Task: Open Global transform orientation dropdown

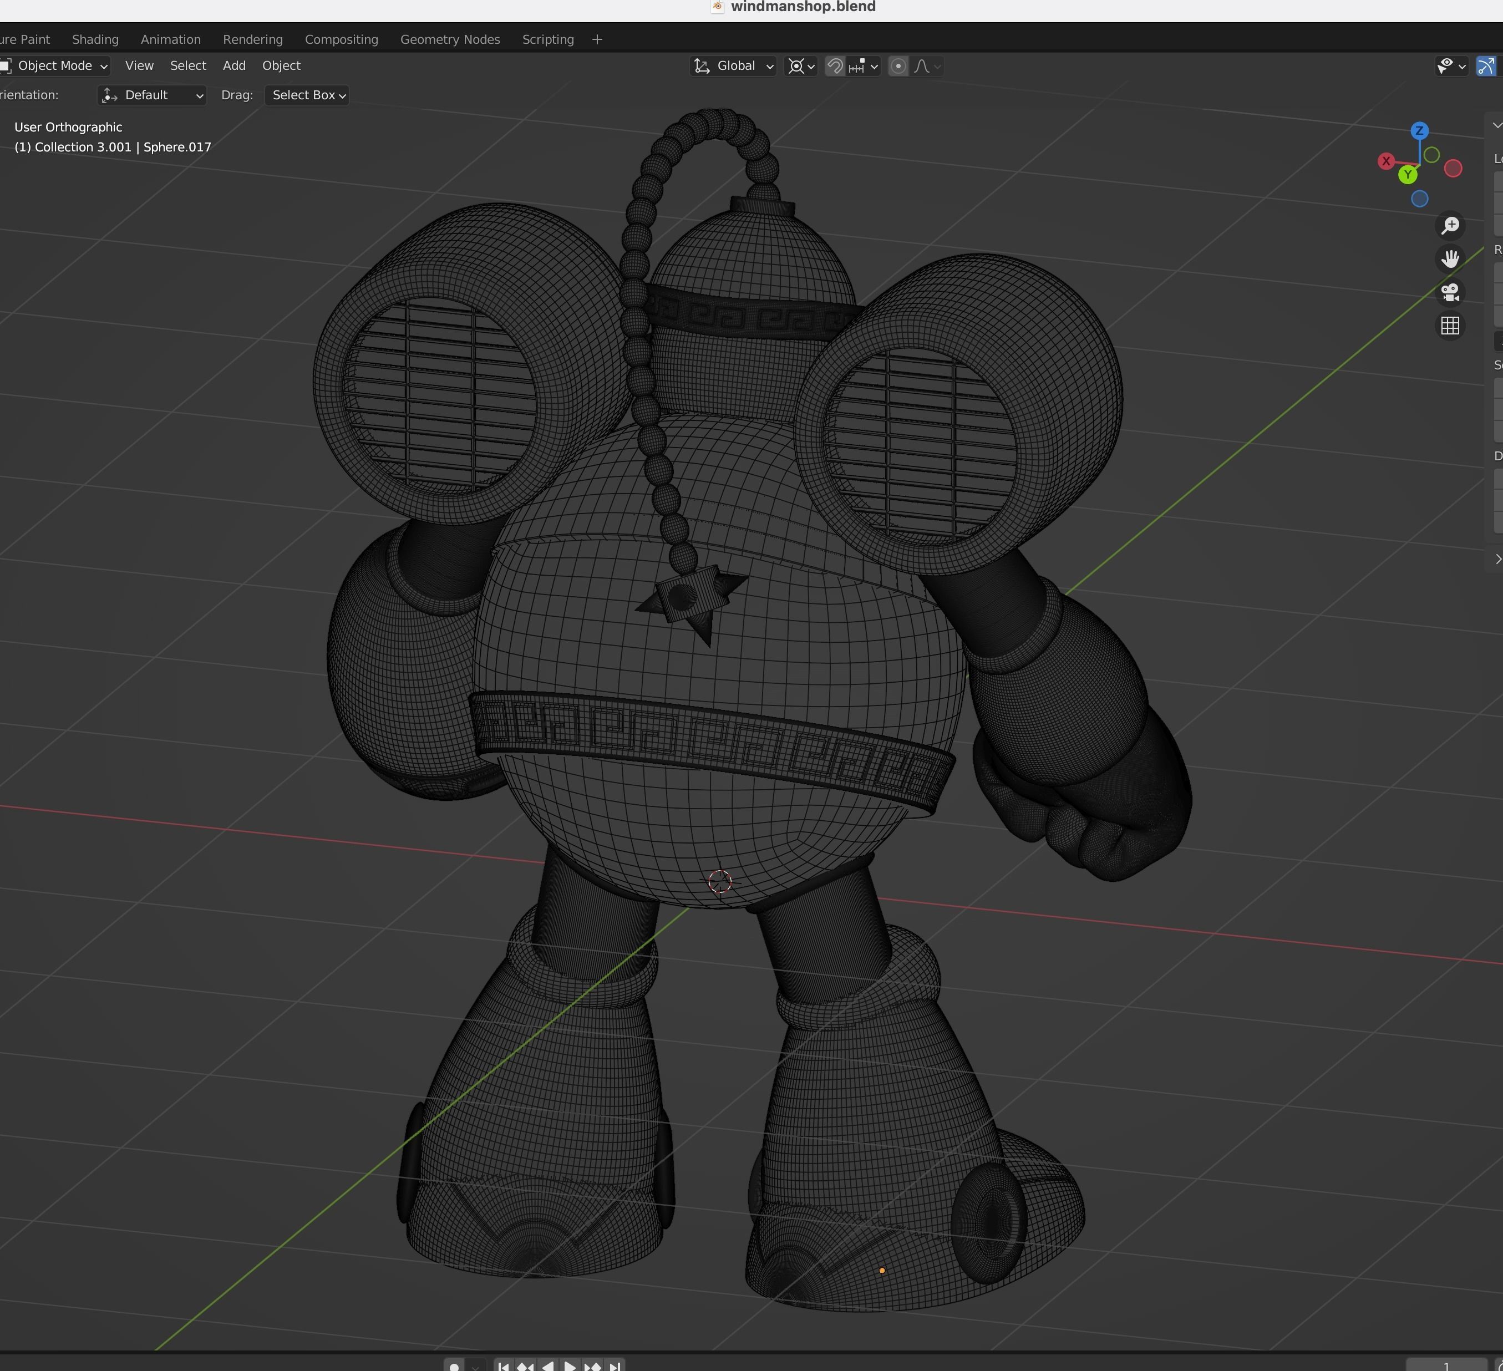Action: click(734, 67)
